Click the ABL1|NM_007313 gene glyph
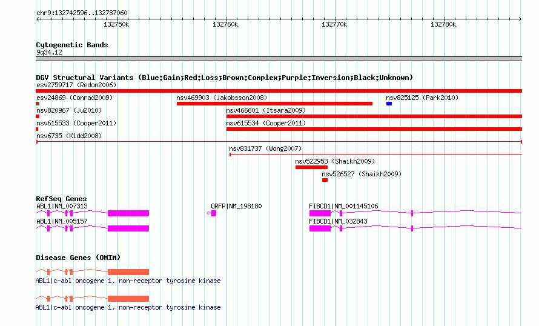 [93, 213]
